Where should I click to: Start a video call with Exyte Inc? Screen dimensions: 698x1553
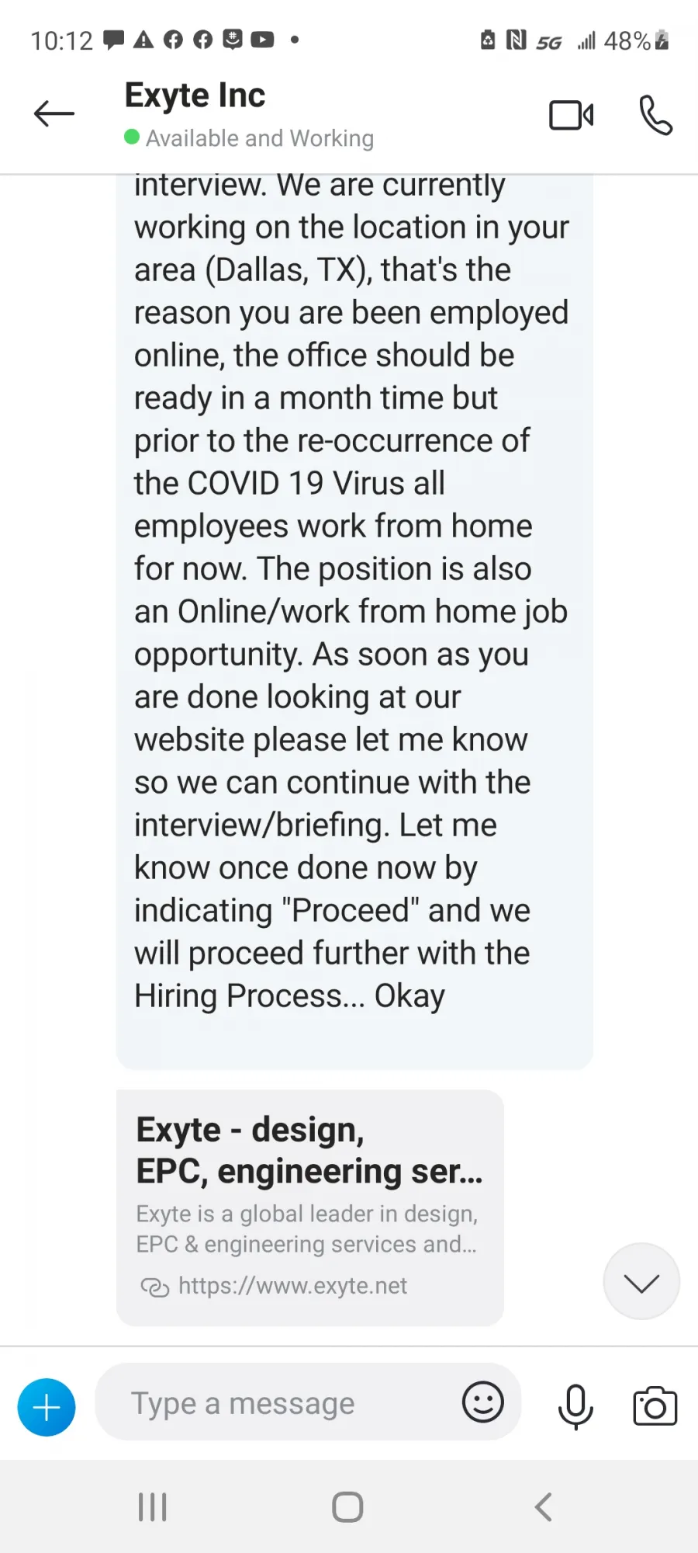[572, 115]
